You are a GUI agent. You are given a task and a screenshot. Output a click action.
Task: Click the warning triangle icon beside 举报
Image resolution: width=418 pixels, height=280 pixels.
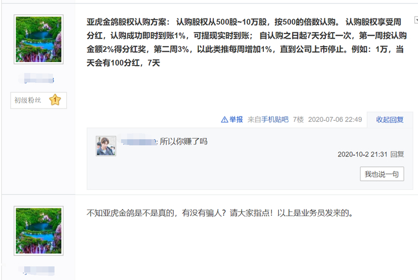point(225,119)
